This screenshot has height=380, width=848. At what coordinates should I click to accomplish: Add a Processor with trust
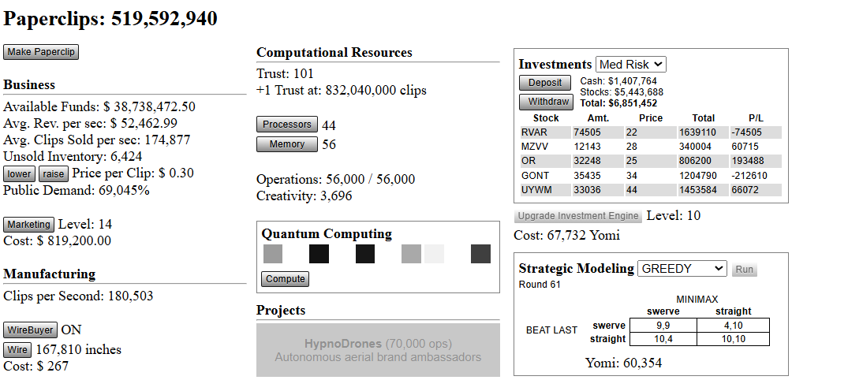(x=287, y=125)
